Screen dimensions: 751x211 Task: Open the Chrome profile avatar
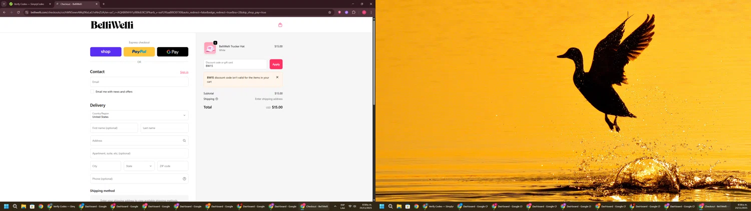tap(364, 12)
